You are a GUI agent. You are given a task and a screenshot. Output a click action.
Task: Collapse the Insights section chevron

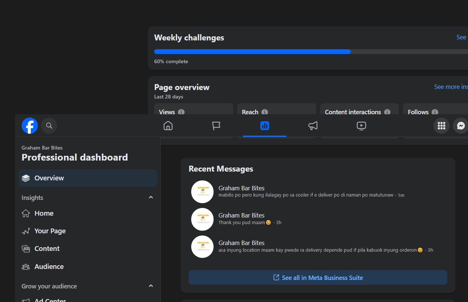pyautogui.click(x=151, y=198)
